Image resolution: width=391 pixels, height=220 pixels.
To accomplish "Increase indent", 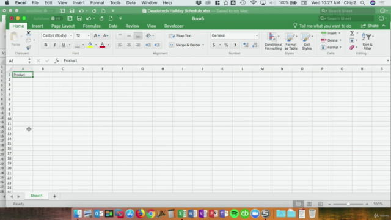I will pos(157,45).
